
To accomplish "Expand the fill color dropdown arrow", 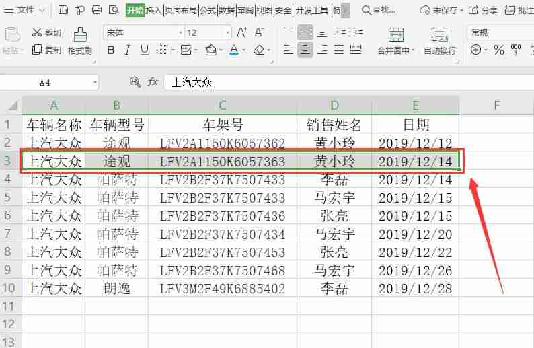I will pyautogui.click(x=221, y=50).
